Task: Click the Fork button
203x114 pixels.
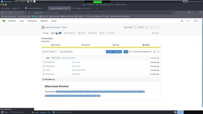Action: click(x=153, y=27)
